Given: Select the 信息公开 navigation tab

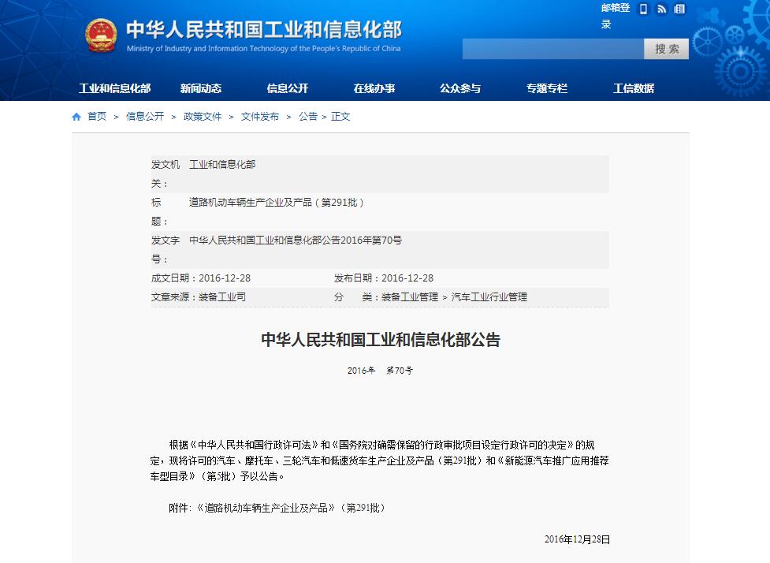Looking at the screenshot, I should click(287, 88).
